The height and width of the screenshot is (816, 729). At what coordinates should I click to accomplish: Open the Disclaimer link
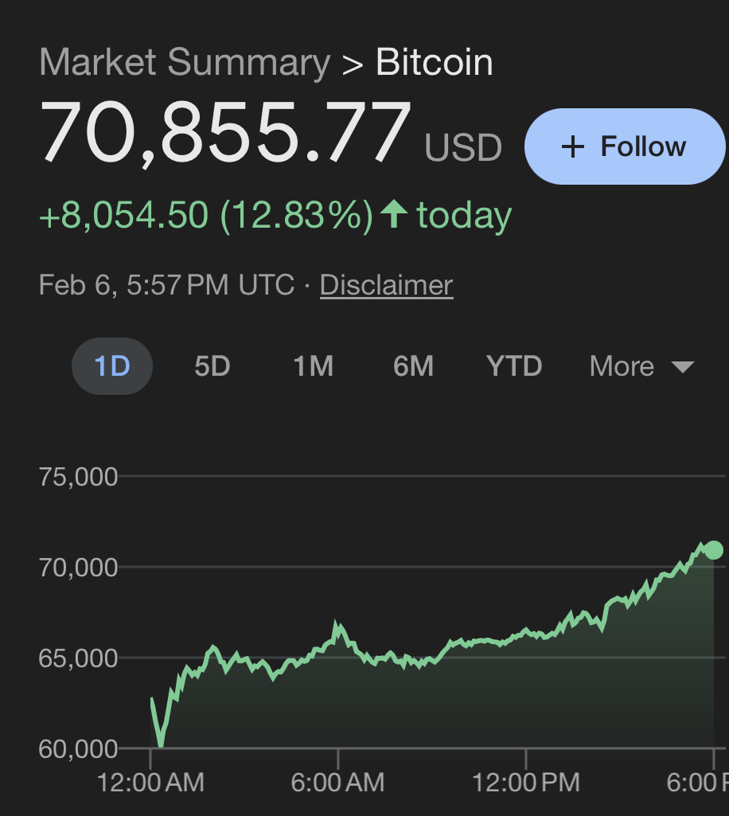[386, 285]
